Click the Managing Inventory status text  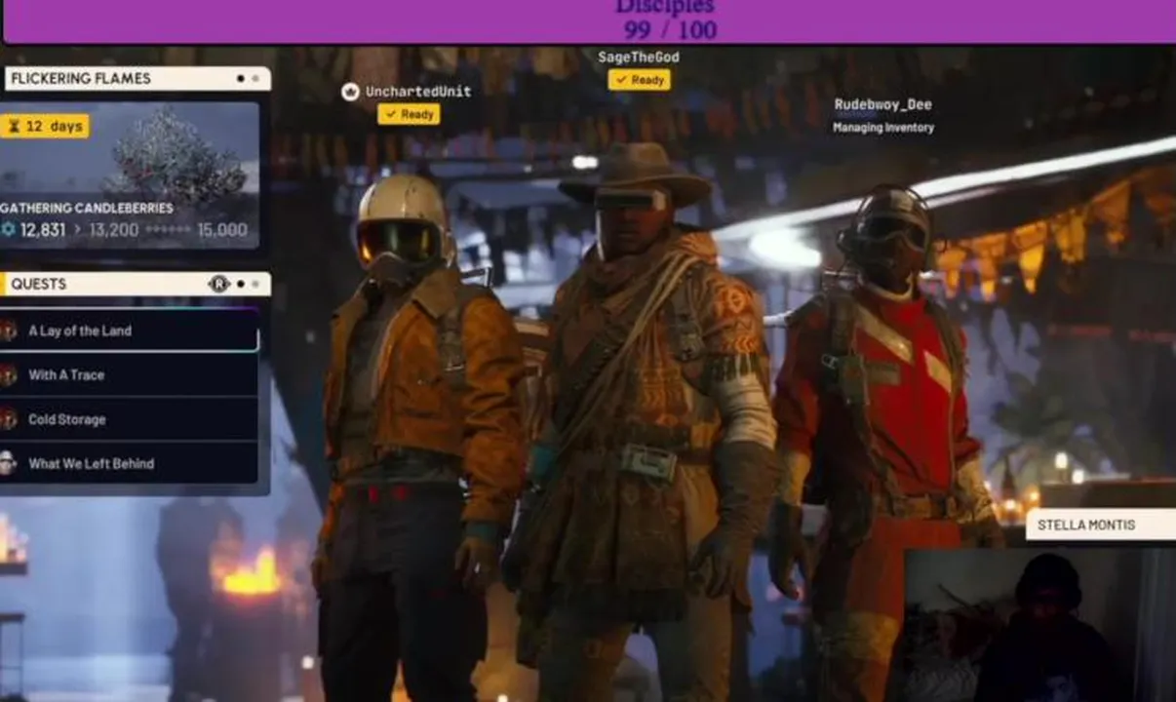[x=883, y=128]
